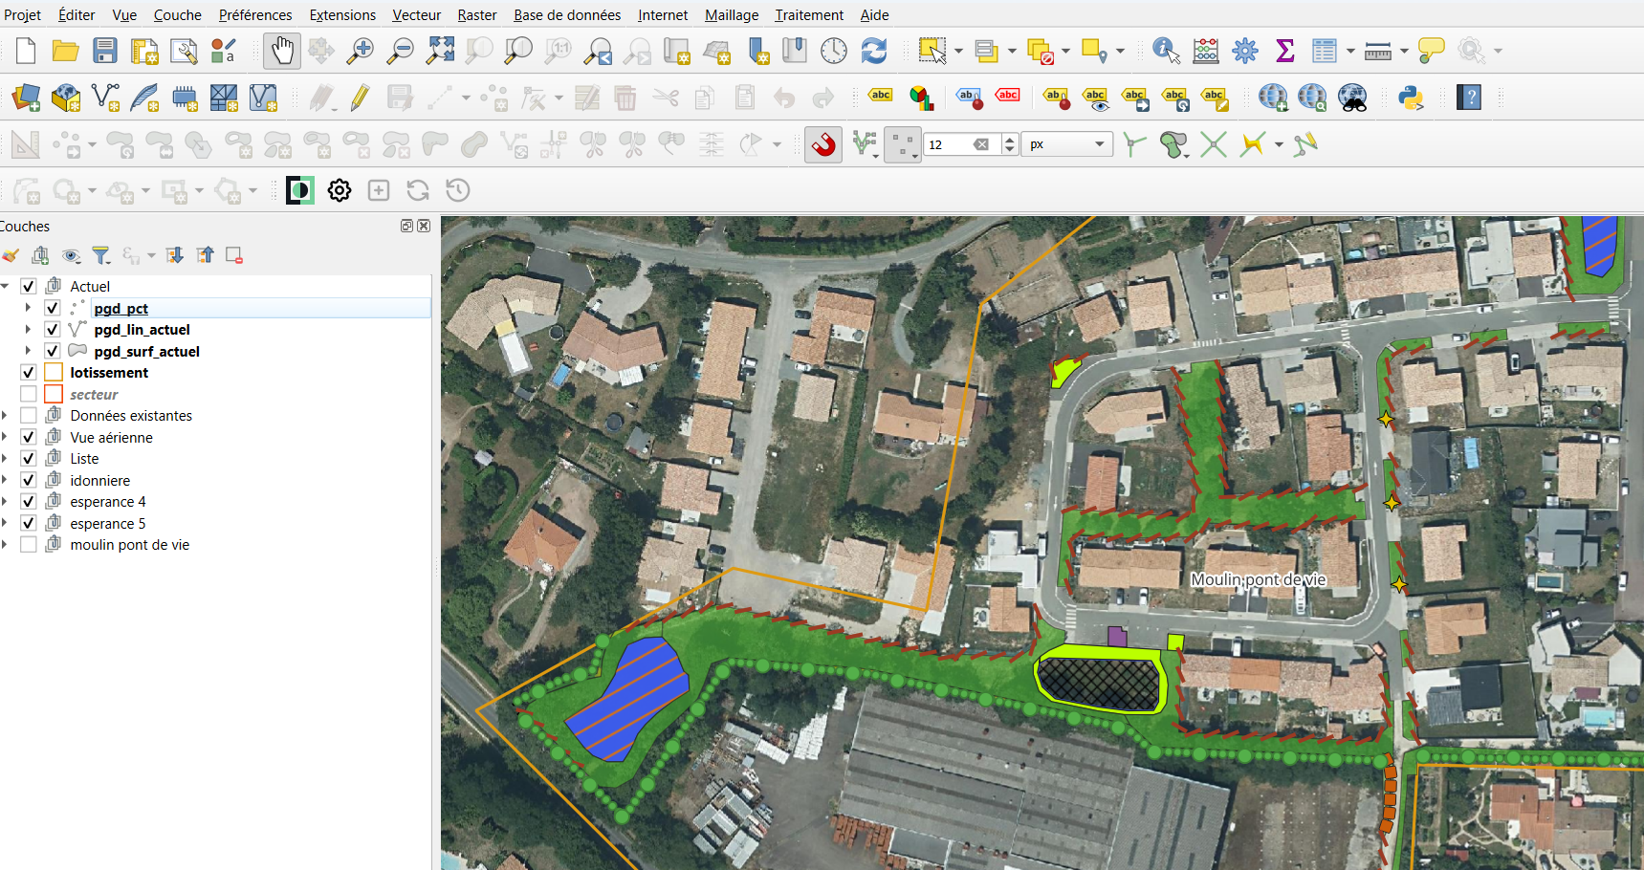Viewport: 1644px width, 870px height.
Task: Open the Traitement menu
Action: tap(809, 14)
